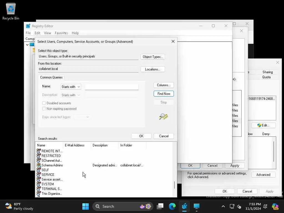Image resolution: width=284 pixels, height=213 pixels.
Task: Close the Select Users advanced dialog
Action: coord(173,42)
